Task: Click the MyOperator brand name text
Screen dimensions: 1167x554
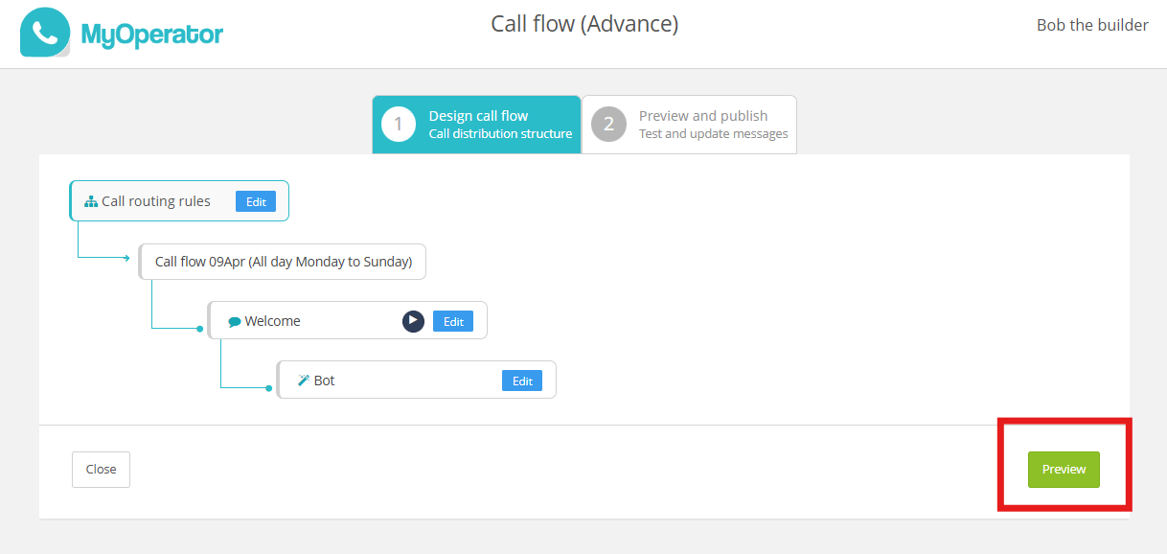Action: [152, 35]
